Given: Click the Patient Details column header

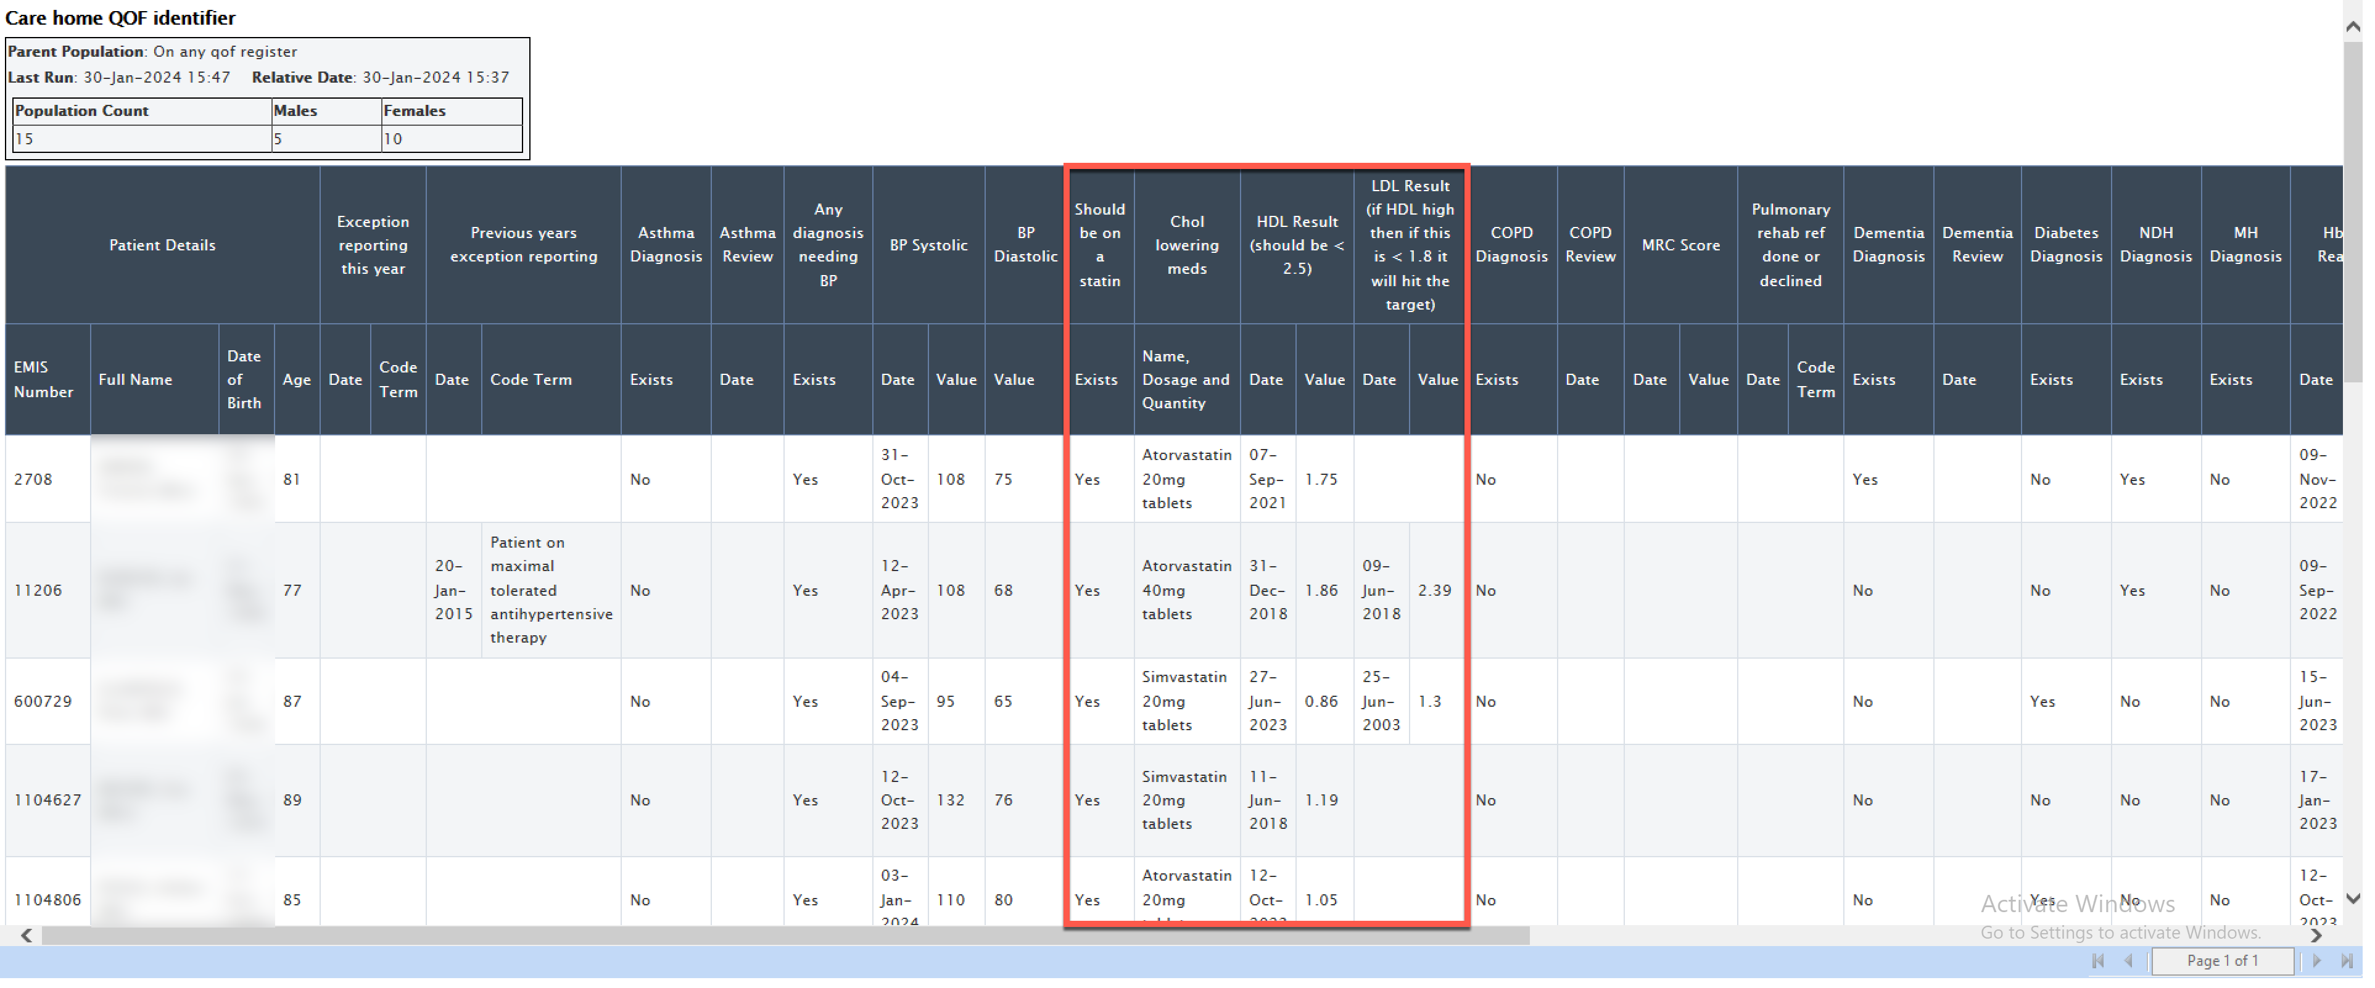Looking at the screenshot, I should tap(162, 245).
